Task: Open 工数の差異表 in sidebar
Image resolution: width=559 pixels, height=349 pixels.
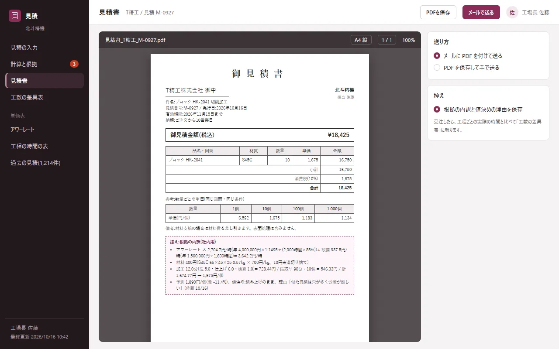Action: tap(45, 97)
